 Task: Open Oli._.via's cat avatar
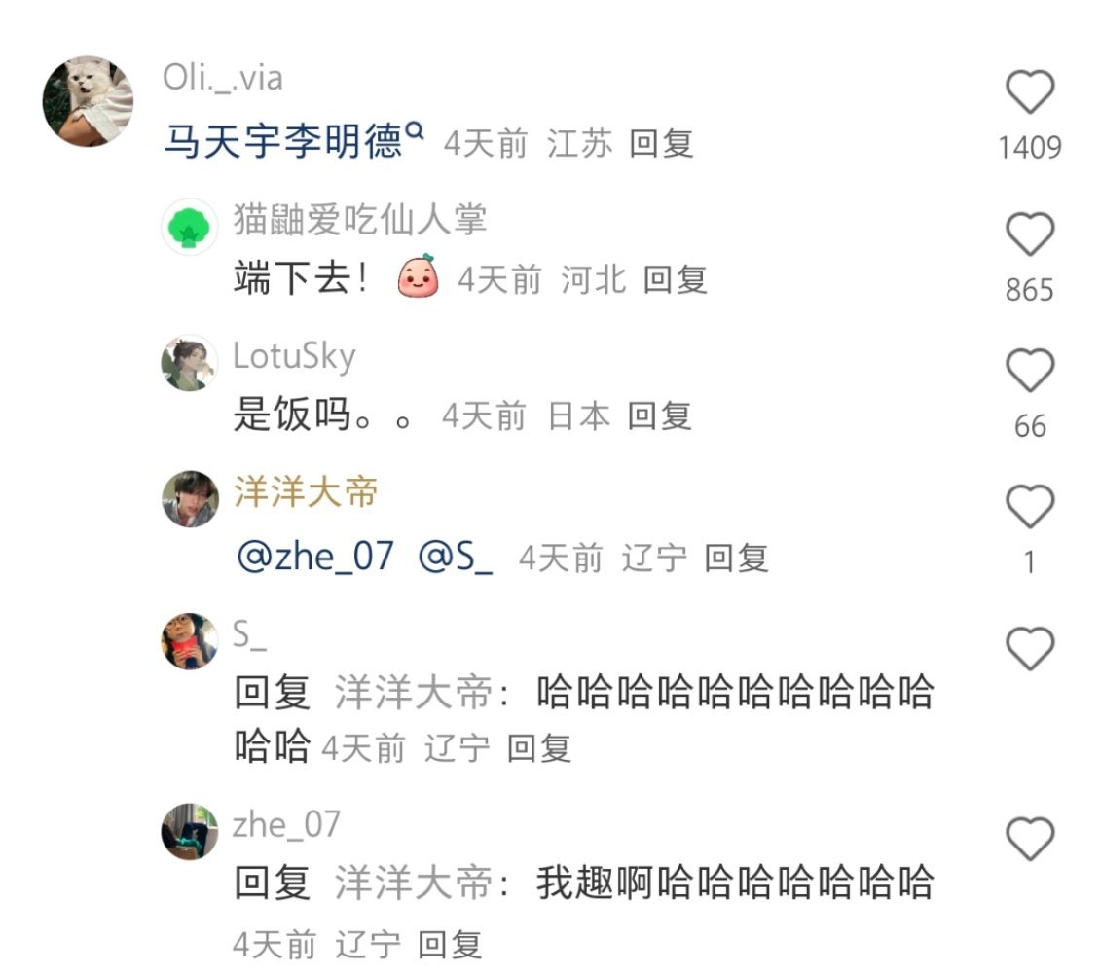[88, 101]
